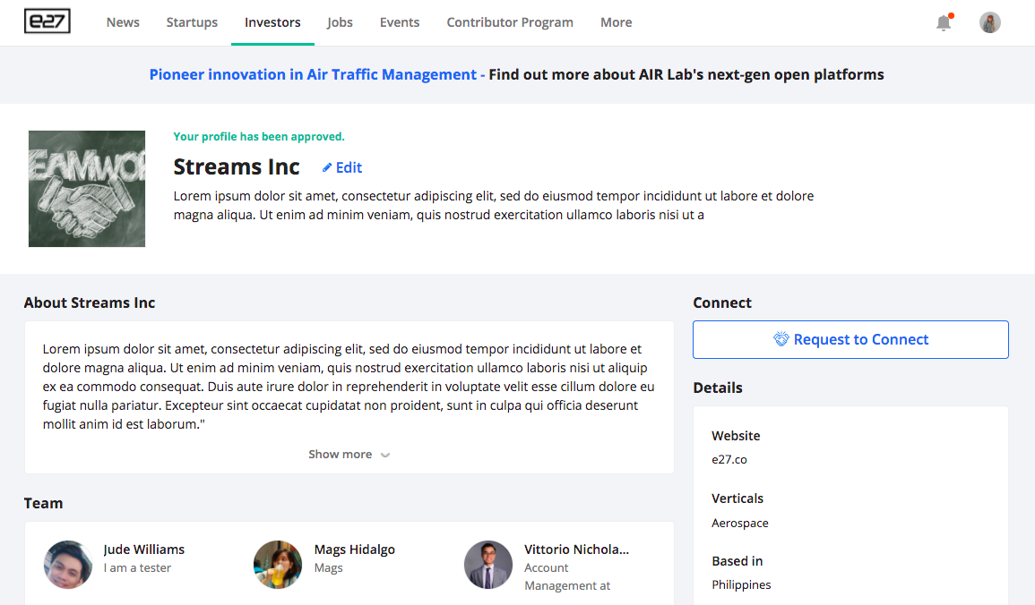The width and height of the screenshot is (1035, 605).
Task: Click the pencil icon beside Edit
Action: click(x=327, y=167)
